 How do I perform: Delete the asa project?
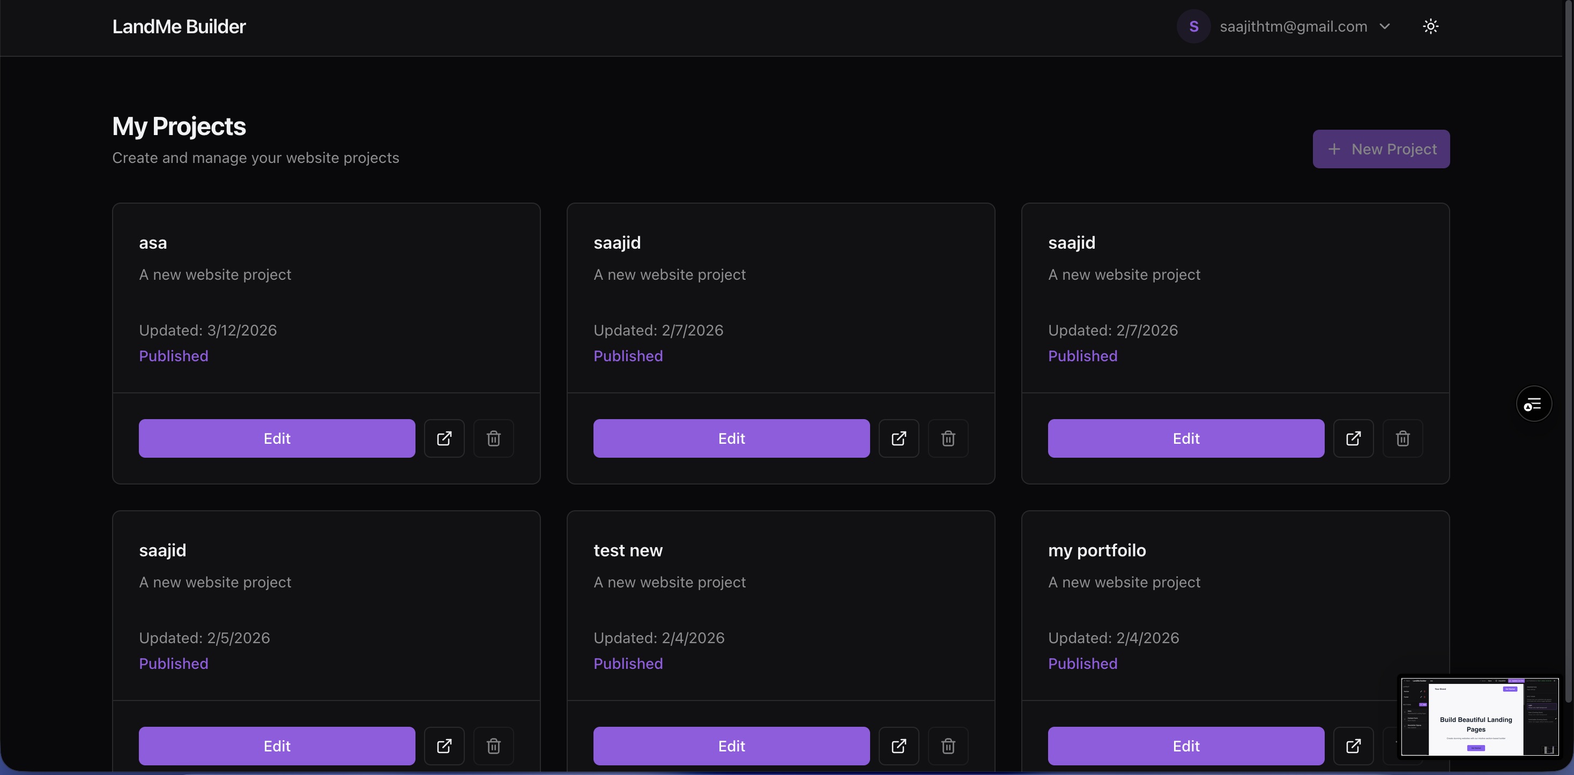click(x=494, y=438)
